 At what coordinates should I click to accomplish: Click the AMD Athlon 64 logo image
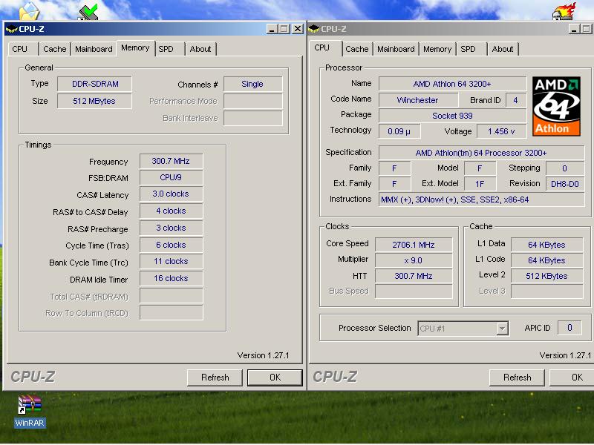pyautogui.click(x=556, y=106)
